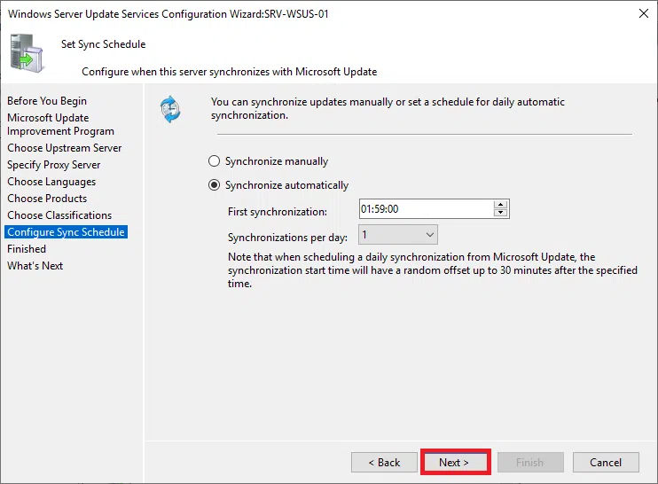Select the Finished step in sidebar
The height and width of the screenshot is (484, 658).
27,249
